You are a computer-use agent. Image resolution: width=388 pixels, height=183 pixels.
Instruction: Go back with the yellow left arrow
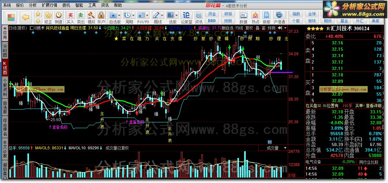click(x=25, y=17)
